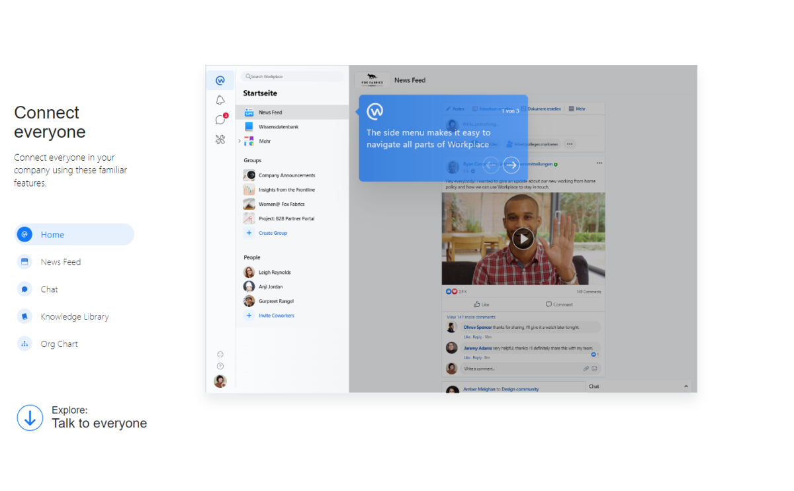The width and height of the screenshot is (794, 491).
Task: Click View 147 more comments link
Action: 471,317
